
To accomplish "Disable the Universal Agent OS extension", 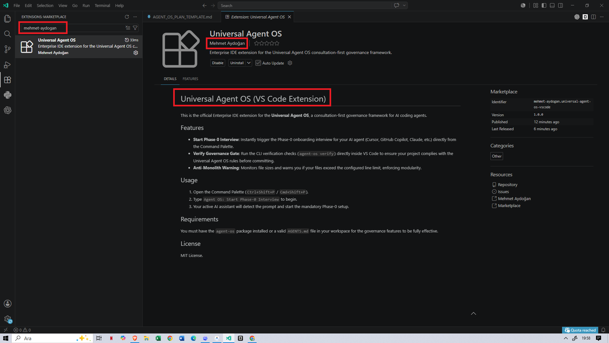I will pos(218,63).
